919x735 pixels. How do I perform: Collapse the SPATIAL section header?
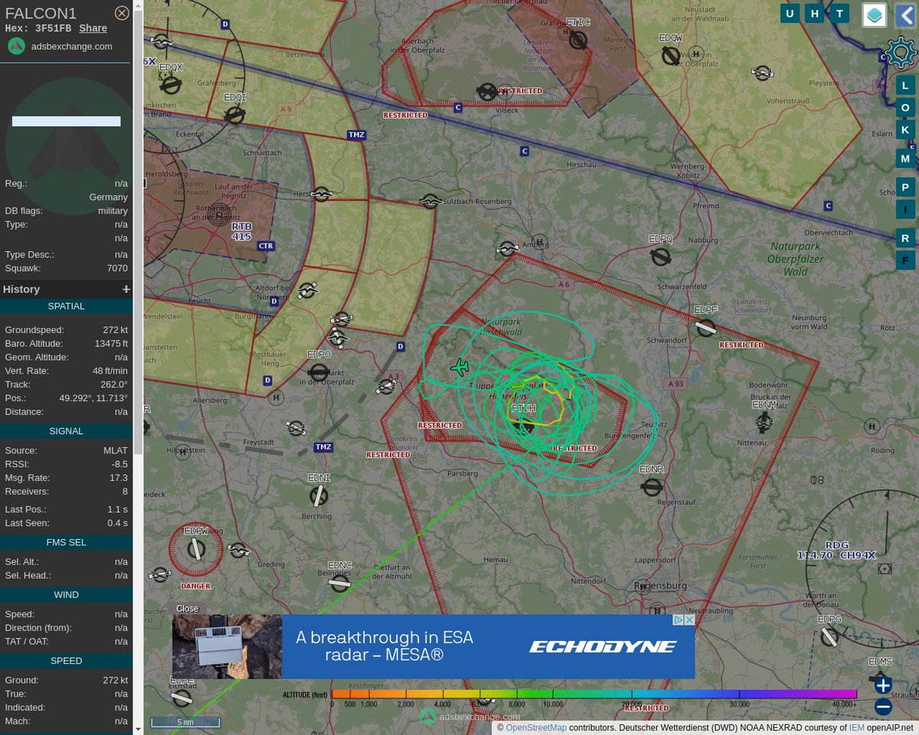pos(66,305)
